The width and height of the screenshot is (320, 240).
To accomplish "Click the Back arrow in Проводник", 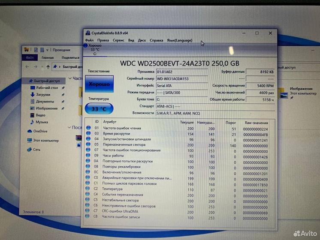I will (27, 67).
